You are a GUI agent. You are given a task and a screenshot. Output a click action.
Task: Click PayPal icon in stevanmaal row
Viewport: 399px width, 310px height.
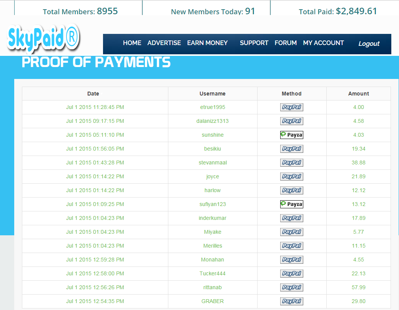pyautogui.click(x=292, y=163)
